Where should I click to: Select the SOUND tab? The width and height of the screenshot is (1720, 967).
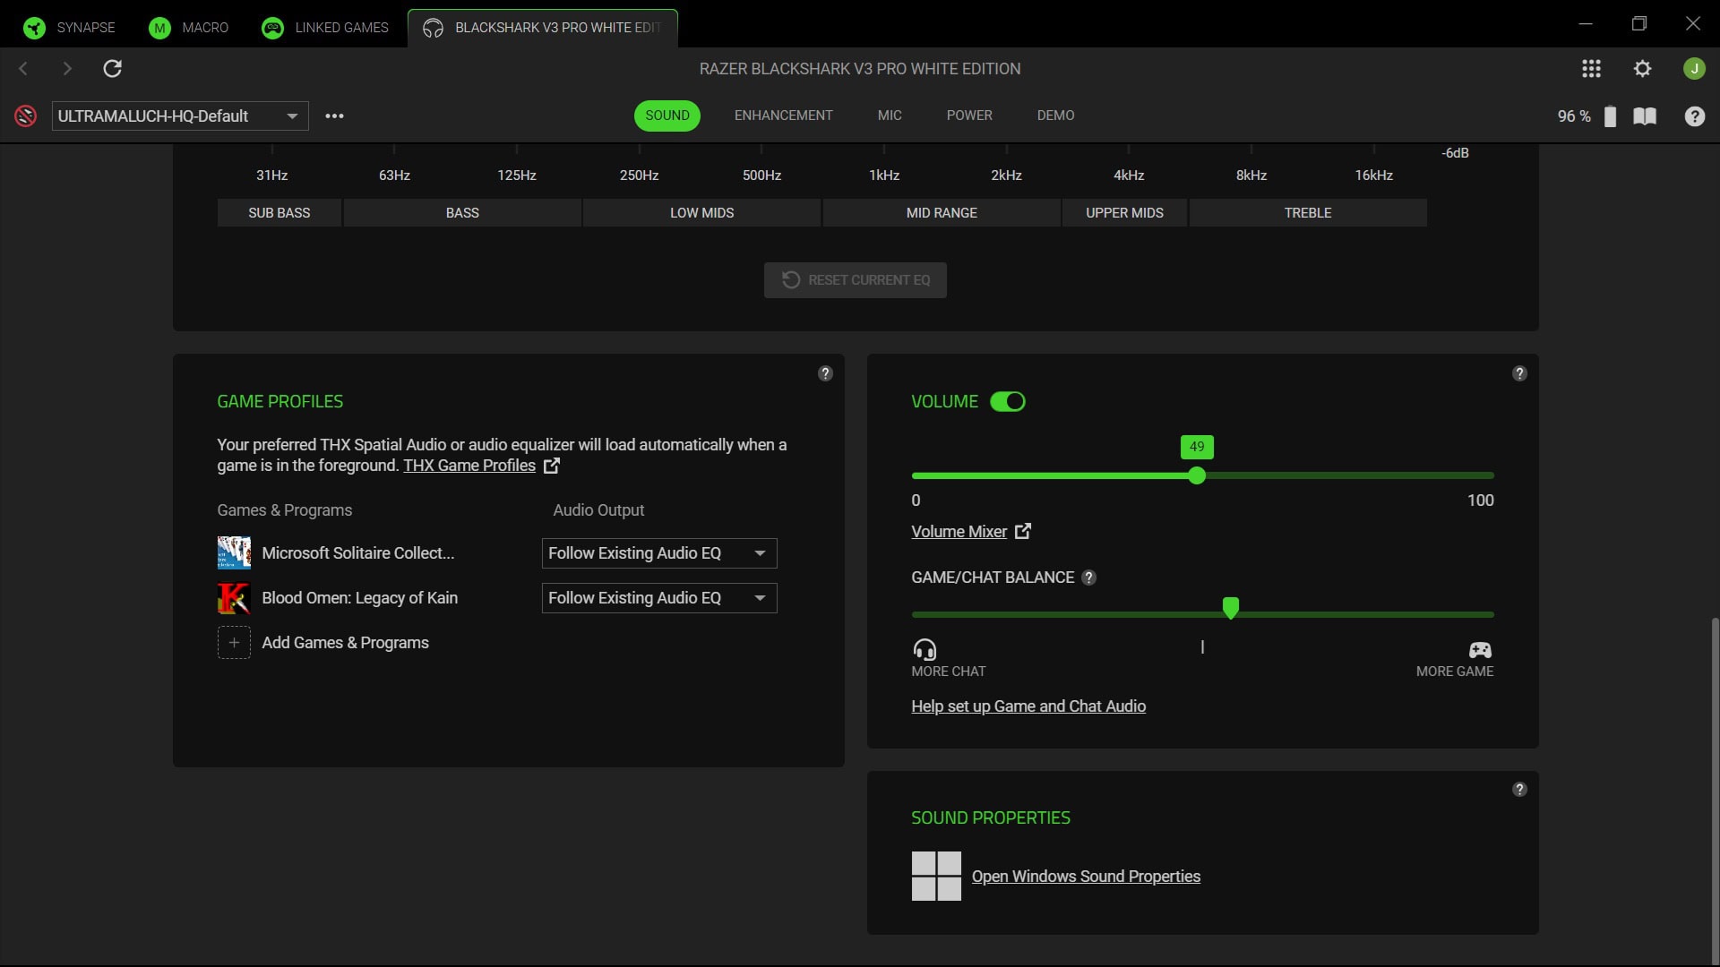pos(667,116)
